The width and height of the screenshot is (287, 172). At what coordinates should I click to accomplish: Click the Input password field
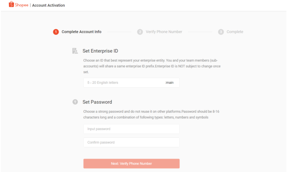point(131,129)
